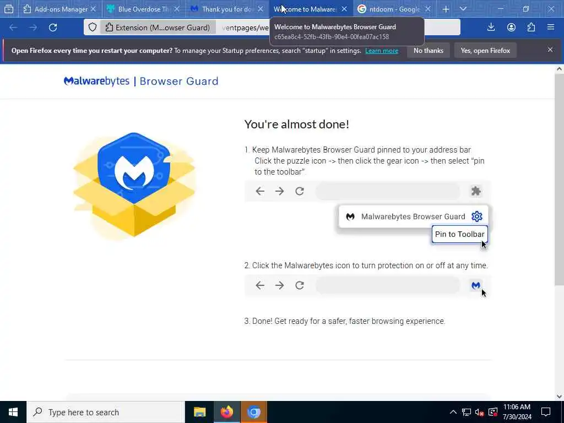
Task: Close the Welcome to Malwarebytes tab
Action: coord(344,9)
